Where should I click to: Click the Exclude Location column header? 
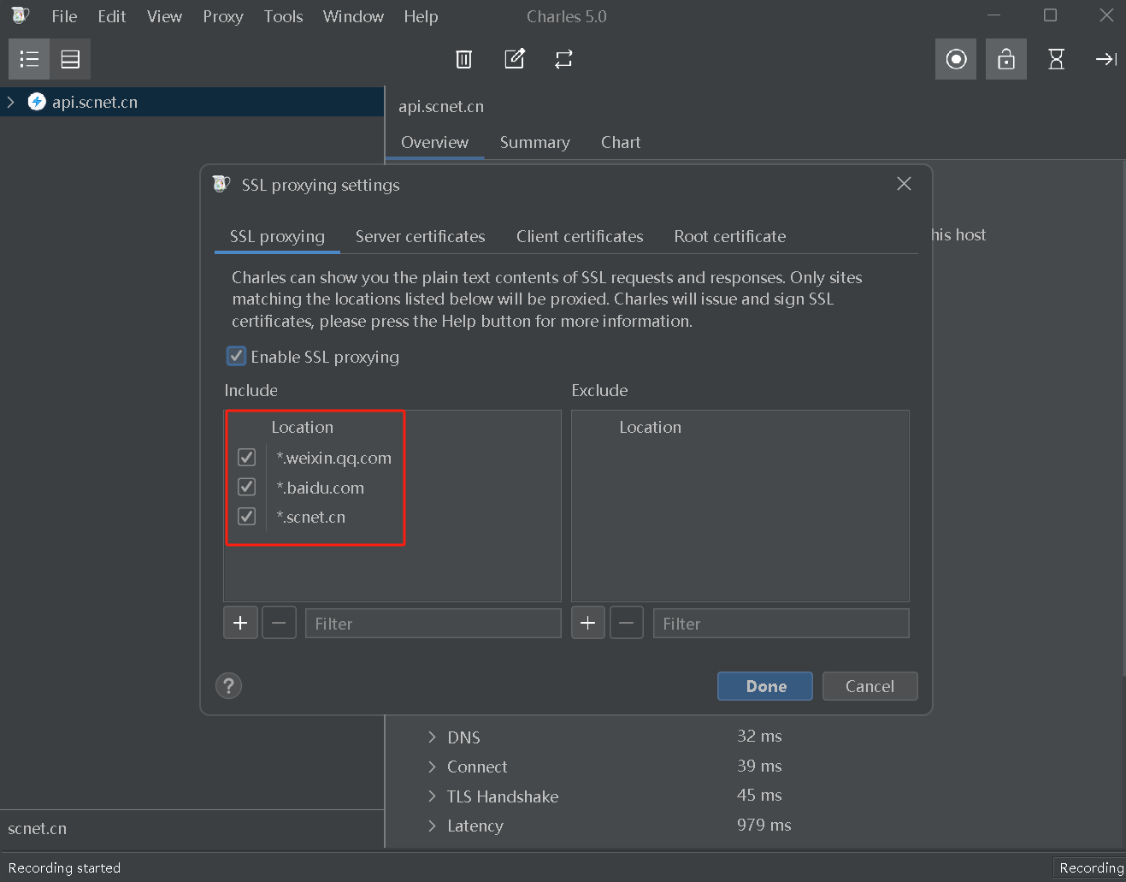[650, 427]
